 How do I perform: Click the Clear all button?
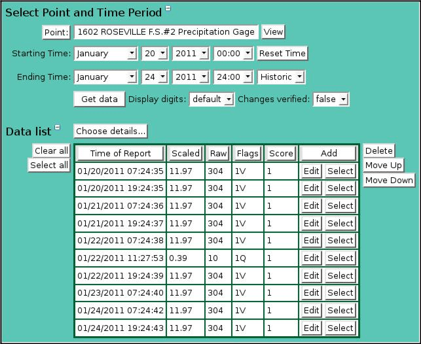pyautogui.click(x=51, y=151)
